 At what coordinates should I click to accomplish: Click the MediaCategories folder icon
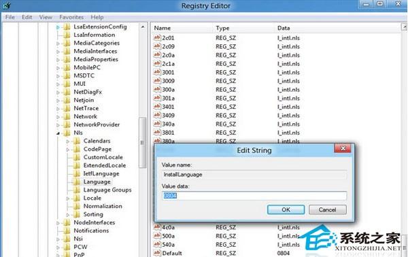click(x=67, y=43)
